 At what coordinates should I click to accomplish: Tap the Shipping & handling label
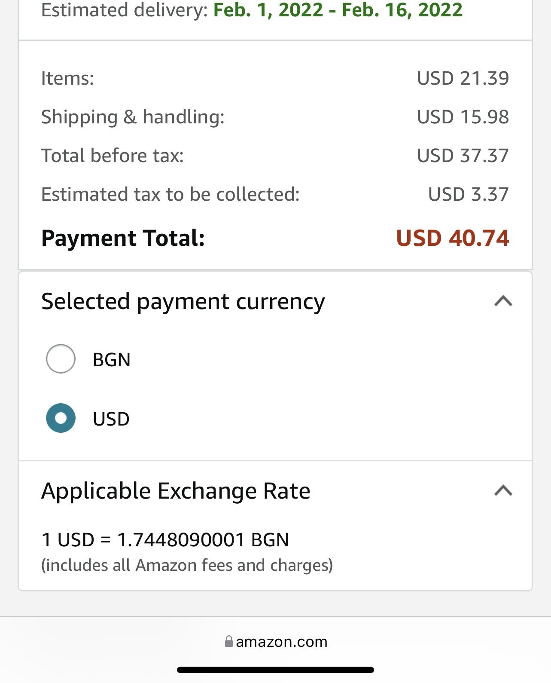pos(133,117)
